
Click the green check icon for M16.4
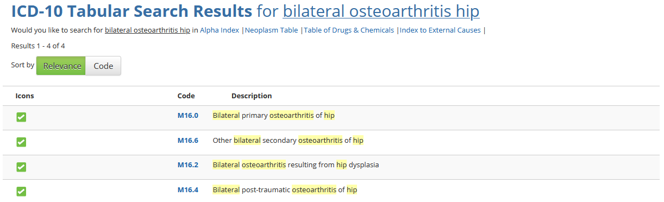21,191
